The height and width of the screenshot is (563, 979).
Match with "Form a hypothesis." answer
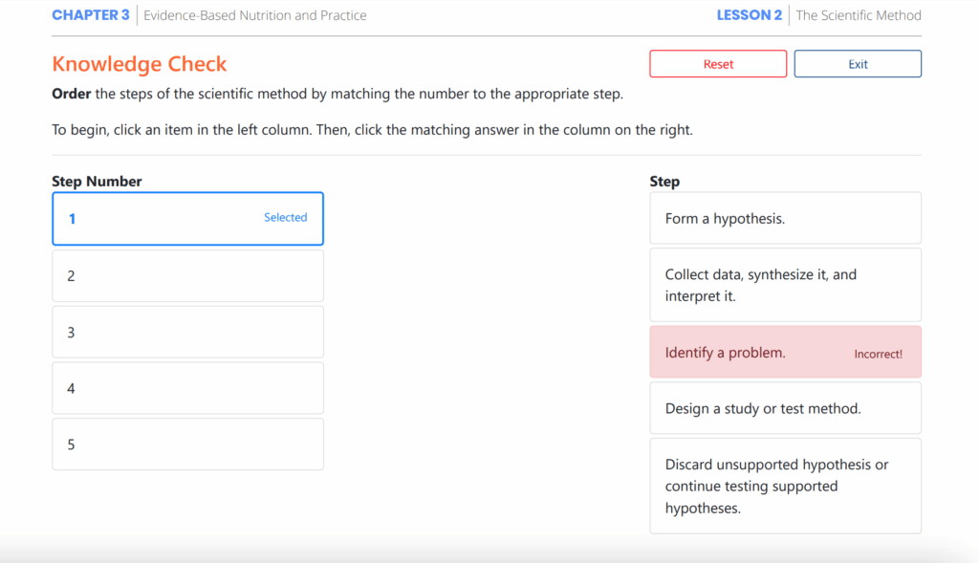[786, 218]
